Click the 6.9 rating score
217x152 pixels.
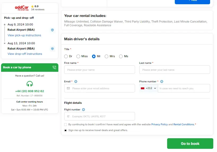[36, 6]
